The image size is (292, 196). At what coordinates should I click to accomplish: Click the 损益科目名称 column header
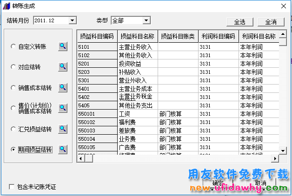137,36
